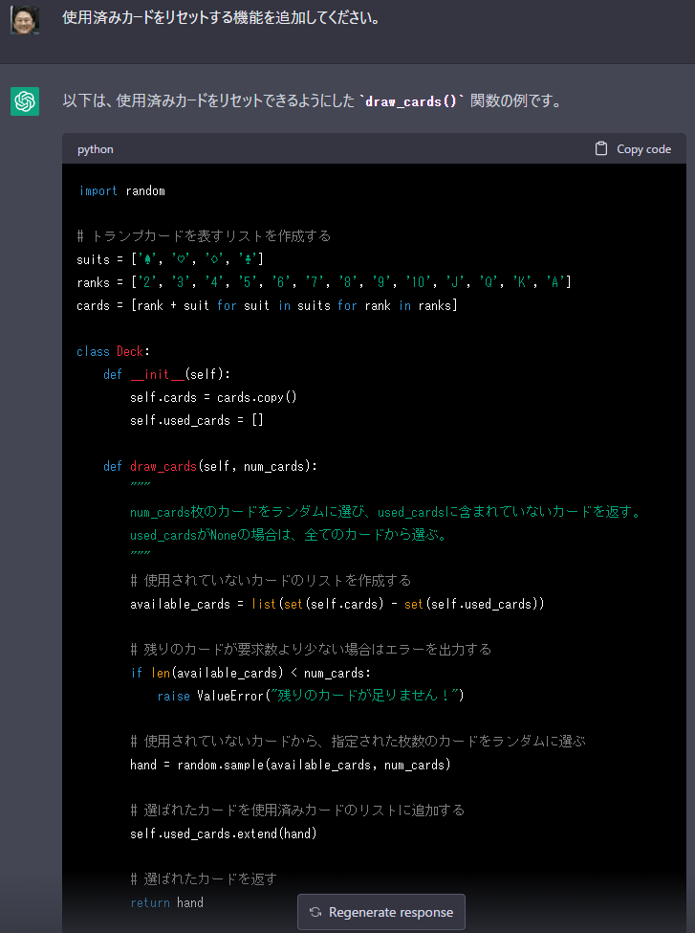Click the ChatGPT logo icon beside the response
This screenshot has width=695, height=933.
[25, 101]
